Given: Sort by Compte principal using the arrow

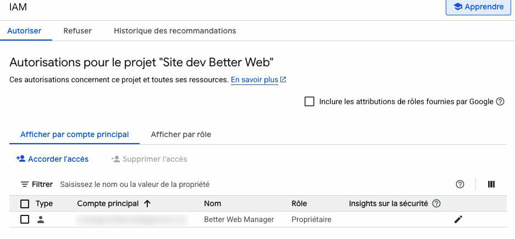Looking at the screenshot, I should (147, 203).
